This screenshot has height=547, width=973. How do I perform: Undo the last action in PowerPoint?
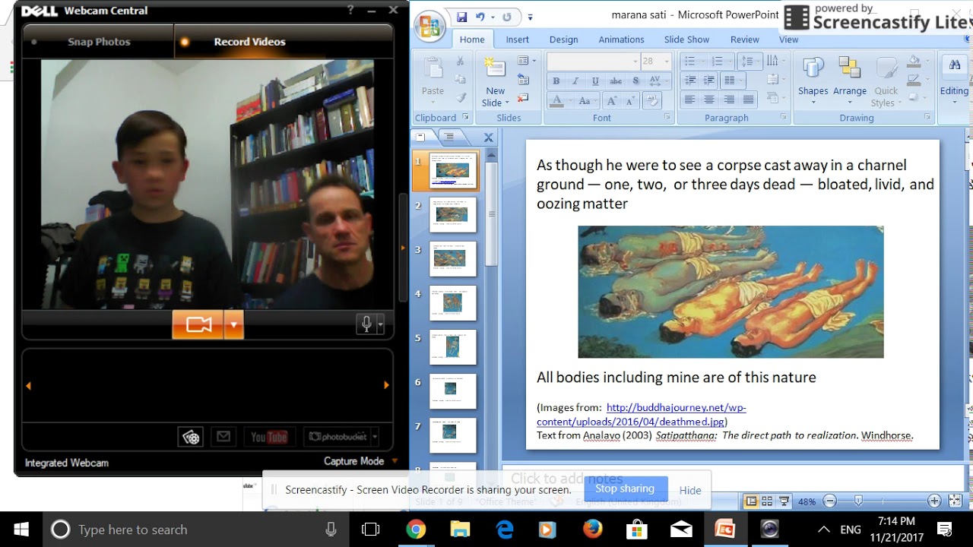tap(480, 17)
